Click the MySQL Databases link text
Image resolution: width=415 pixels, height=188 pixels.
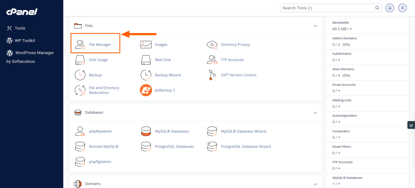click(x=172, y=131)
